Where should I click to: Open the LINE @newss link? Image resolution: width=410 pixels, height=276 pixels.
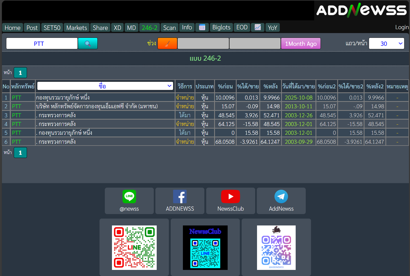129,201
